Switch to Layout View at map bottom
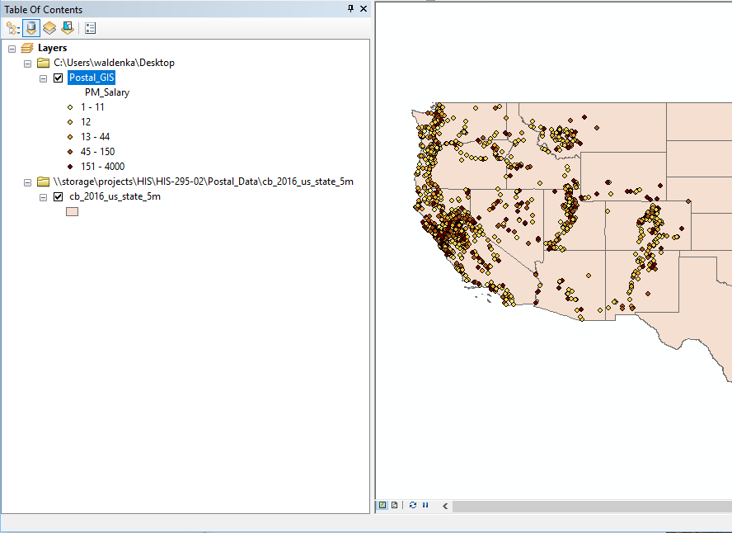The height and width of the screenshot is (533, 732). click(x=394, y=505)
